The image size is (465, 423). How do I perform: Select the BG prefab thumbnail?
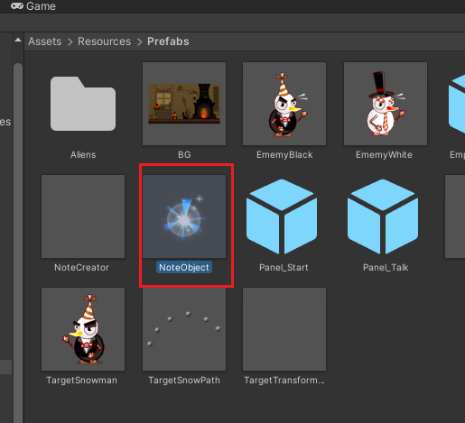184,104
